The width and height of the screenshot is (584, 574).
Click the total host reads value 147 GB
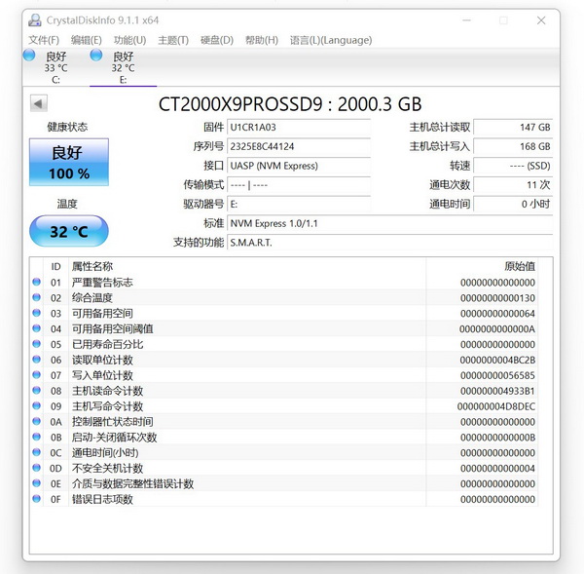[x=513, y=128]
